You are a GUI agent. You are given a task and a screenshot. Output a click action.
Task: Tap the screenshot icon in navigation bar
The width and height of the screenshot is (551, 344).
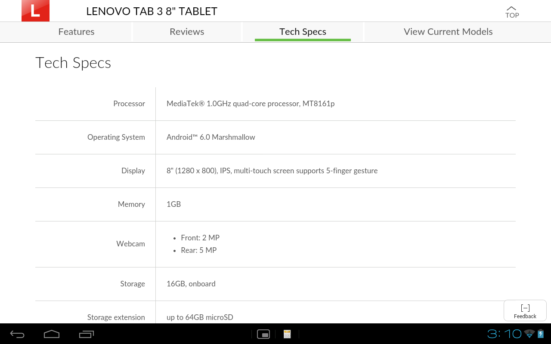(x=263, y=334)
